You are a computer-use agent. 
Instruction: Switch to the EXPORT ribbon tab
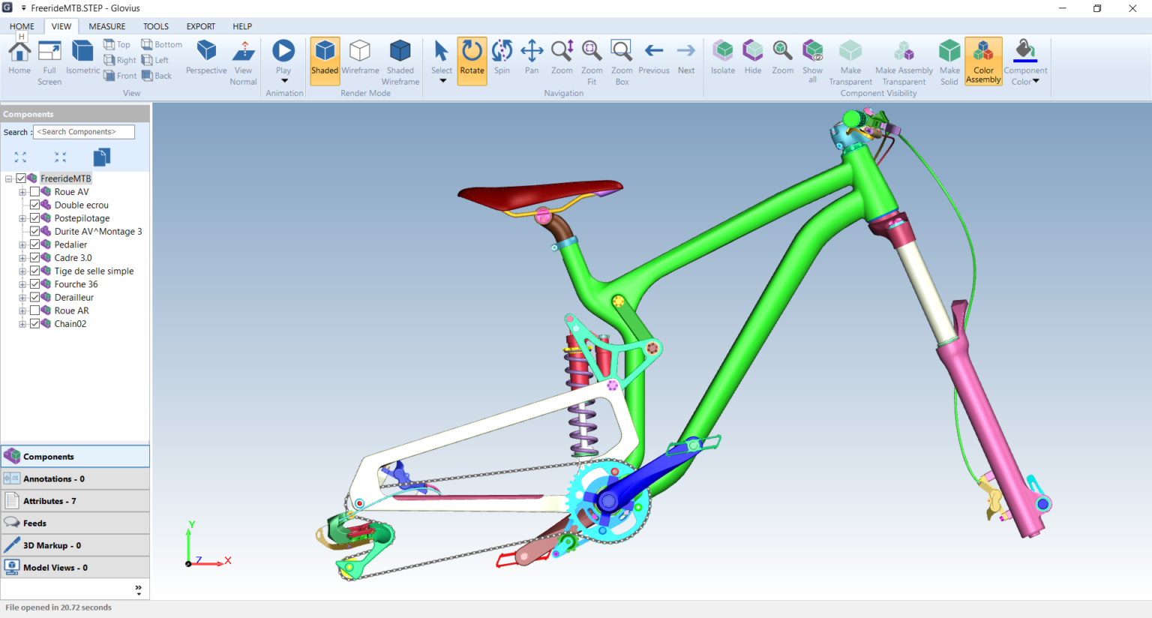(x=200, y=26)
